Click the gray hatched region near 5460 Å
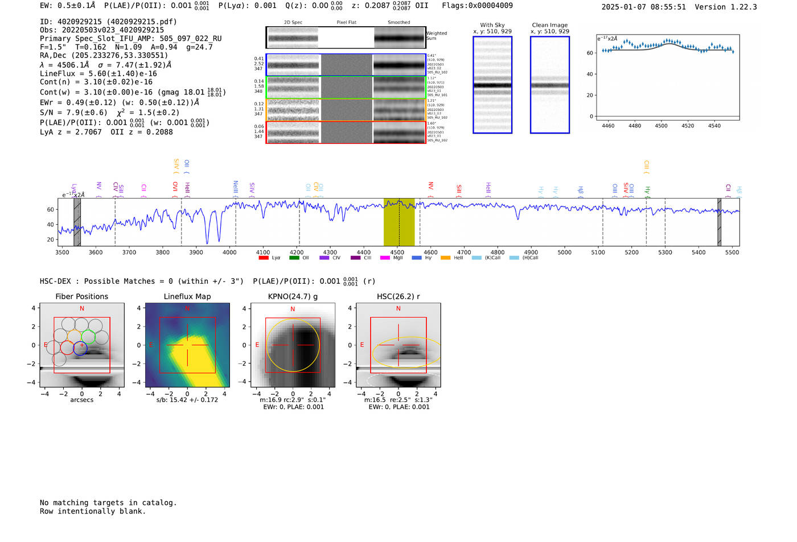 720,222
